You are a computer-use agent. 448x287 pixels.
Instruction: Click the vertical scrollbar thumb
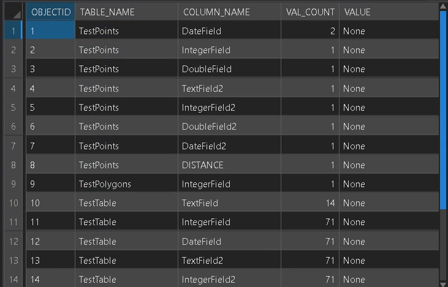coord(443,110)
